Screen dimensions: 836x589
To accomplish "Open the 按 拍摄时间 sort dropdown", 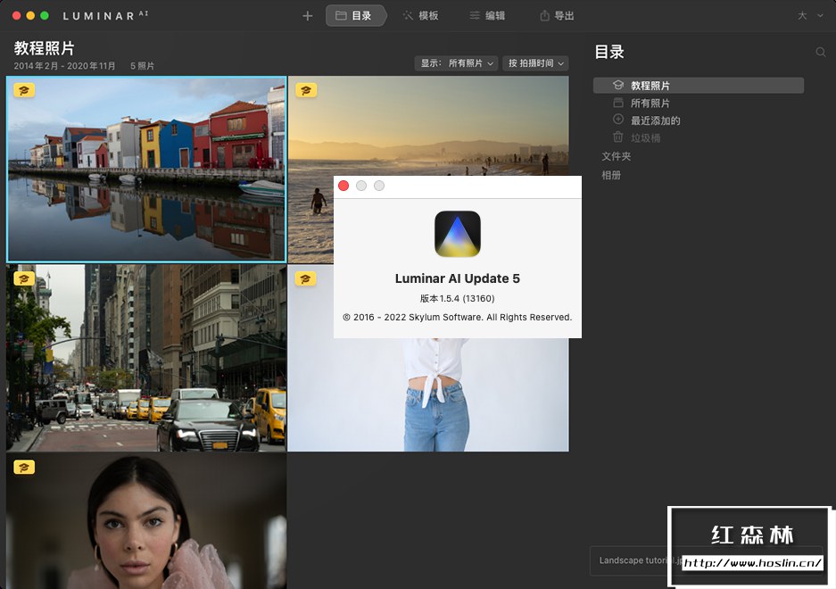I will (x=535, y=63).
